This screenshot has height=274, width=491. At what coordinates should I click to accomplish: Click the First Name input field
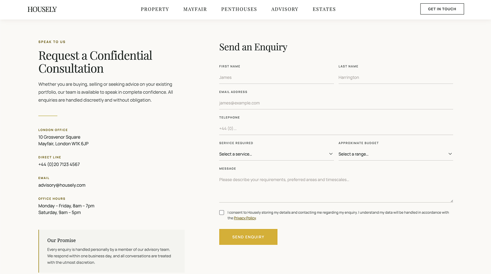276,77
